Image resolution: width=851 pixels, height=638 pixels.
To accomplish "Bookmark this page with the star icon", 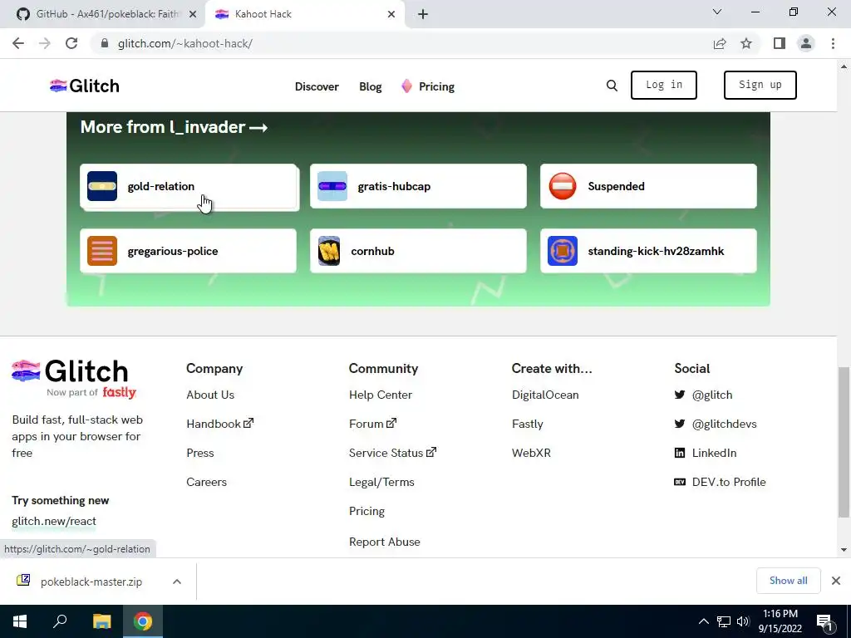I will pyautogui.click(x=746, y=43).
